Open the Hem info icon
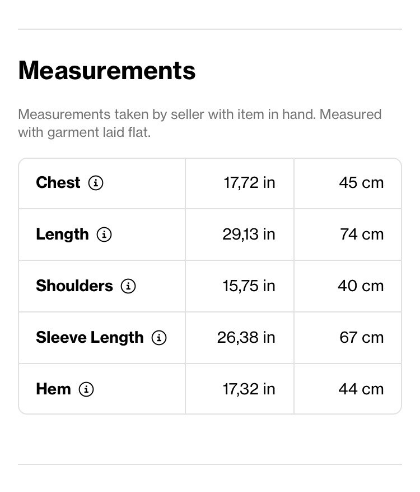 pos(86,389)
